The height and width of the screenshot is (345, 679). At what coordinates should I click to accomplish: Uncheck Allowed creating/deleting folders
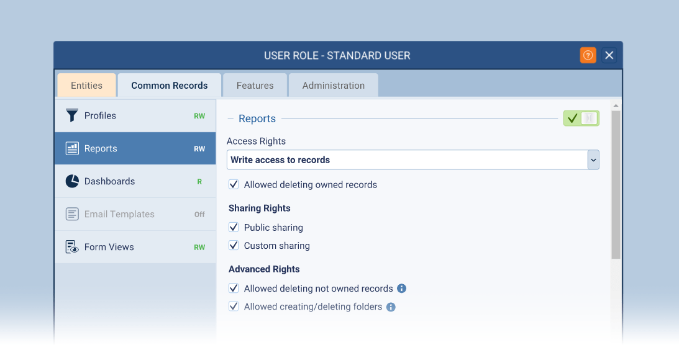tap(234, 307)
